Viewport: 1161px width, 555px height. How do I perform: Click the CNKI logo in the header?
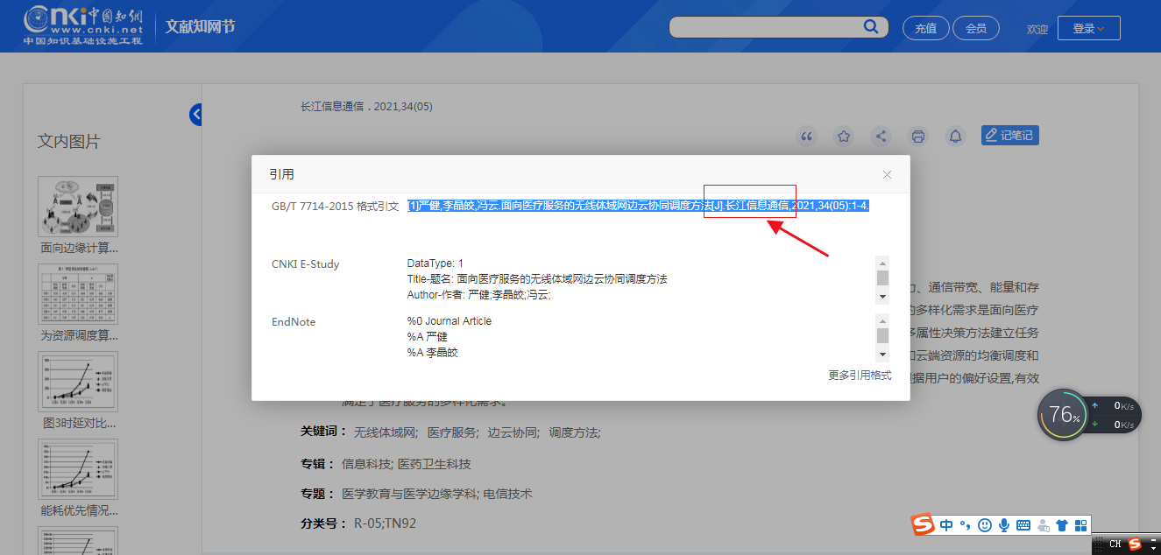pos(83,25)
